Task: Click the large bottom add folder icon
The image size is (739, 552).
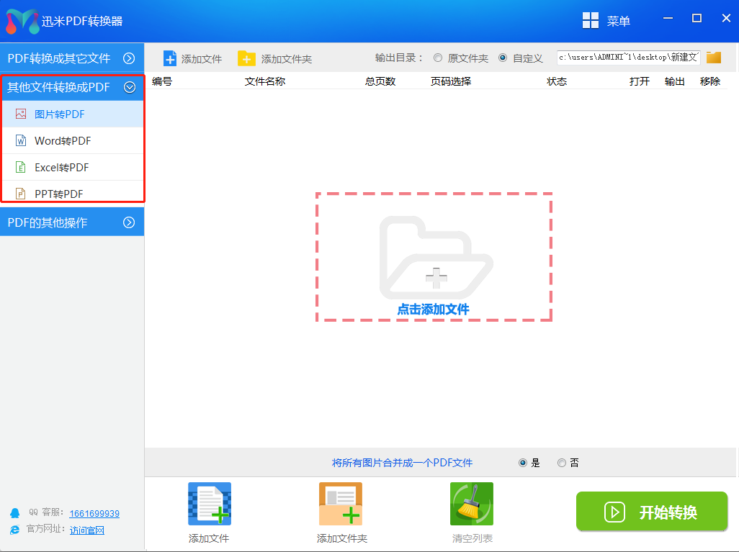Action: coord(341,503)
